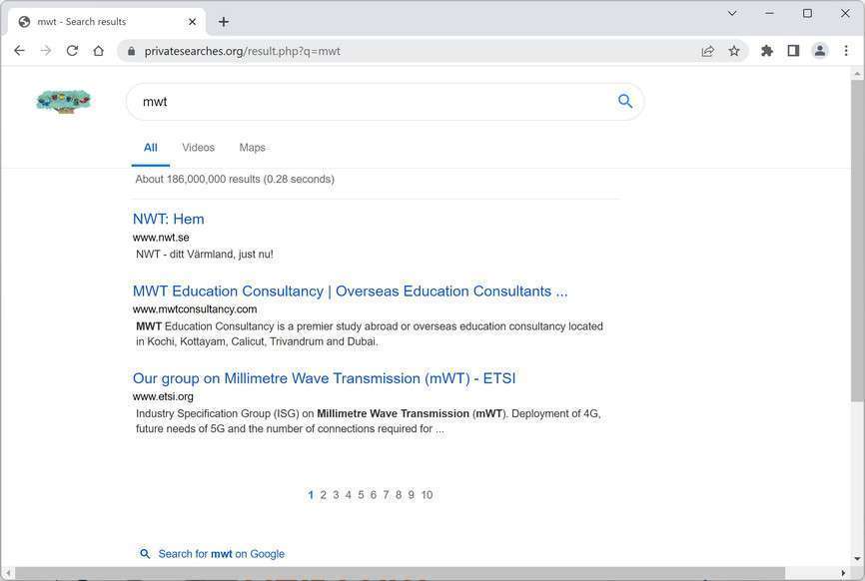The width and height of the screenshot is (865, 581).
Task: Go to results page 8
Action: (399, 495)
